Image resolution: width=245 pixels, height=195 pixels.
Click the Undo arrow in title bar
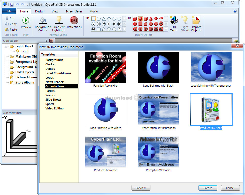click(17, 5)
